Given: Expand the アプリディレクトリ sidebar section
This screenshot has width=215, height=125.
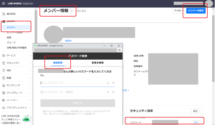Looking at the screenshot, I should click(x=30, y=108).
